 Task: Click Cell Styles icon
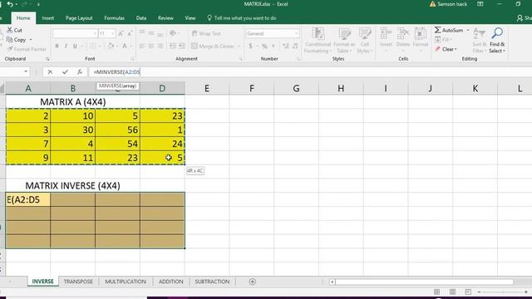[x=365, y=34]
